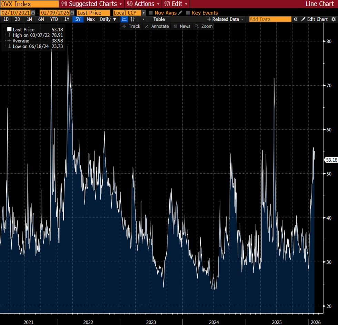The width and height of the screenshot is (338, 325).
Task: Select the 1Y time range button
Action: 67,19
